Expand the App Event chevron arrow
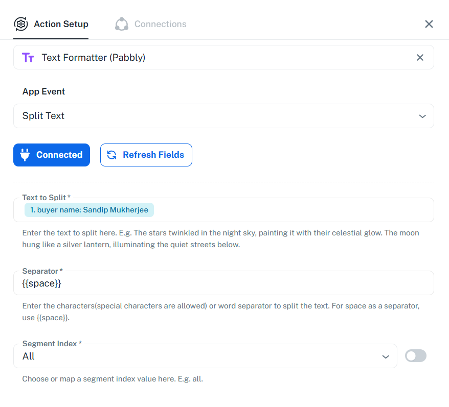 422,116
